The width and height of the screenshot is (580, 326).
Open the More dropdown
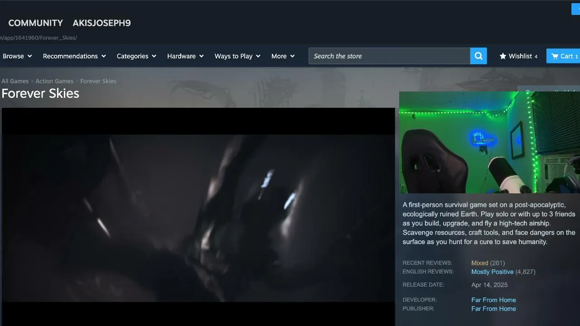(x=283, y=56)
